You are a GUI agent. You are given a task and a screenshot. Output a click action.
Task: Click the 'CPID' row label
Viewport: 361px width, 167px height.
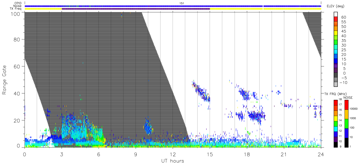(18, 3)
